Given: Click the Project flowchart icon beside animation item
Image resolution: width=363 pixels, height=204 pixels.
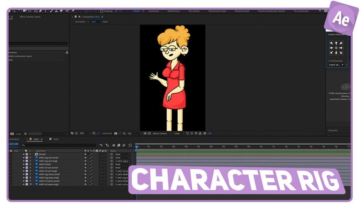Looking at the screenshot, I should (67, 52).
